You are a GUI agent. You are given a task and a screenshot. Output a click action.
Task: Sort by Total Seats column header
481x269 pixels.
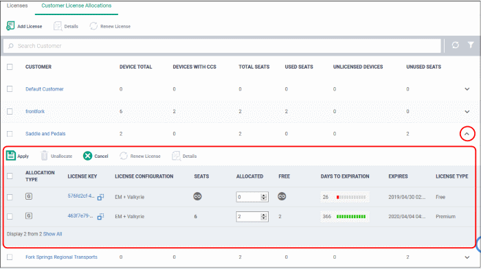tap(254, 67)
